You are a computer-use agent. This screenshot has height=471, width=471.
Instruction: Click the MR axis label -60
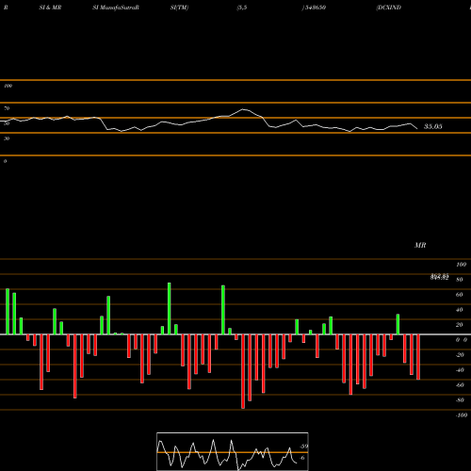coord(460,385)
